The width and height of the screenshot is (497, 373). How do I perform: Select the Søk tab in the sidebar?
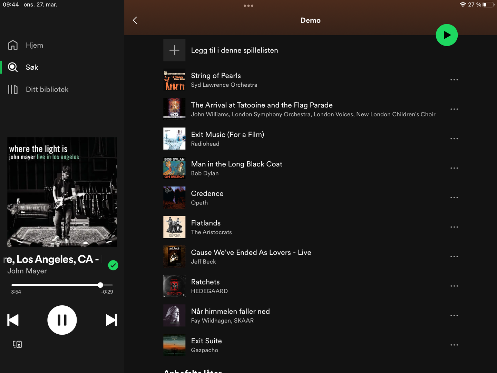click(x=32, y=67)
